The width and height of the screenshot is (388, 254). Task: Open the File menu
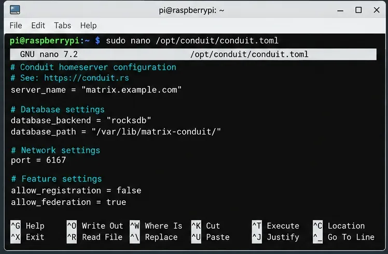pos(16,25)
